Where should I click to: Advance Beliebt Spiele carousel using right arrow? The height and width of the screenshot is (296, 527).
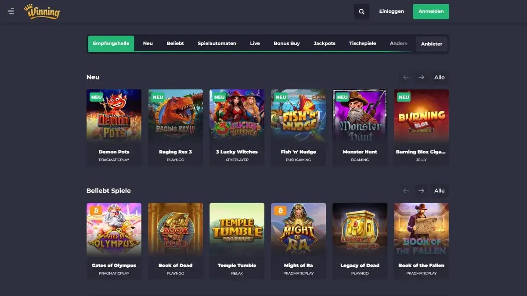(x=421, y=190)
